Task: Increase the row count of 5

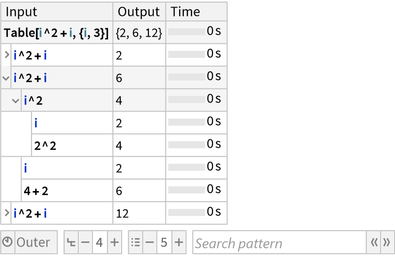Action: point(179,242)
